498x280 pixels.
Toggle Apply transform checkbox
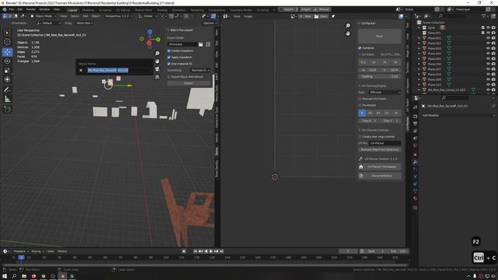tap(169, 58)
